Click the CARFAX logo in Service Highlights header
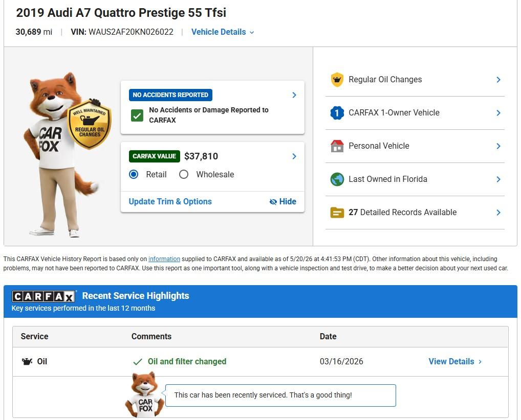Image resolution: width=521 pixels, height=420 pixels. (43, 296)
